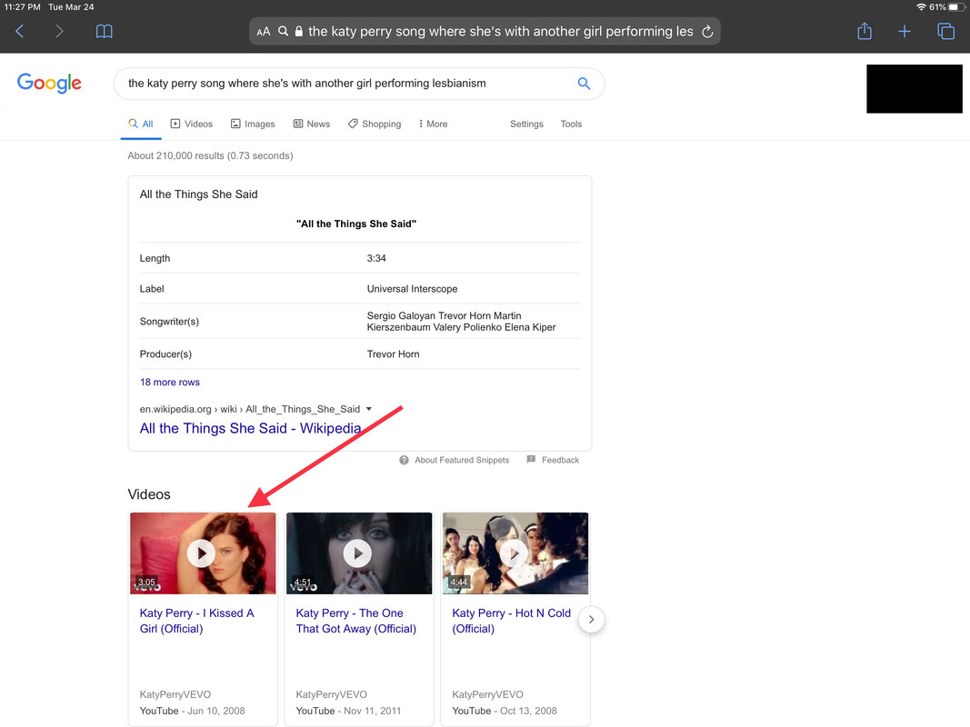Play the I Kissed A Girl video thumbnail
The image size is (970, 727).
pyautogui.click(x=203, y=553)
